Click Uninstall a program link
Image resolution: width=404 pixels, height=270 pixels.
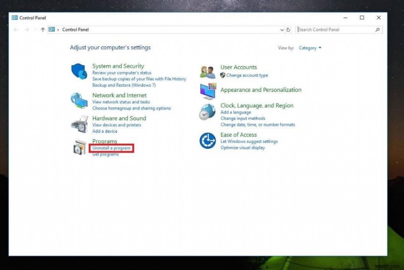pyautogui.click(x=111, y=148)
